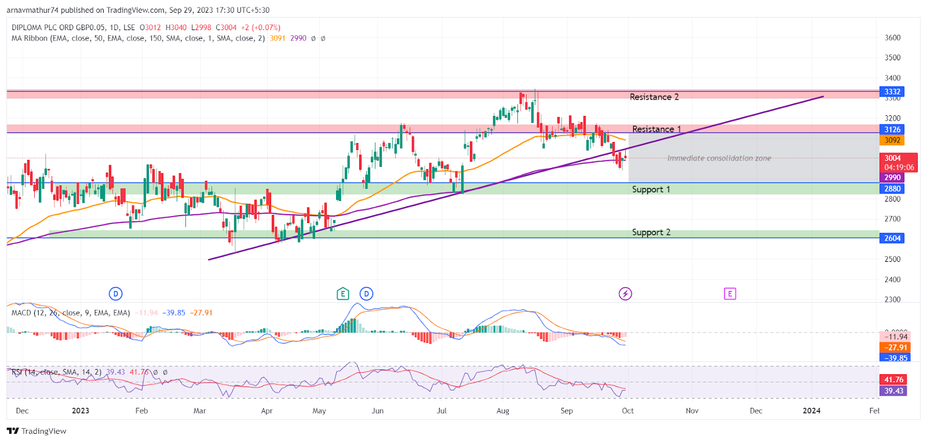The image size is (927, 442).
Task: Click the Support 1 text label
Action: [651, 189]
